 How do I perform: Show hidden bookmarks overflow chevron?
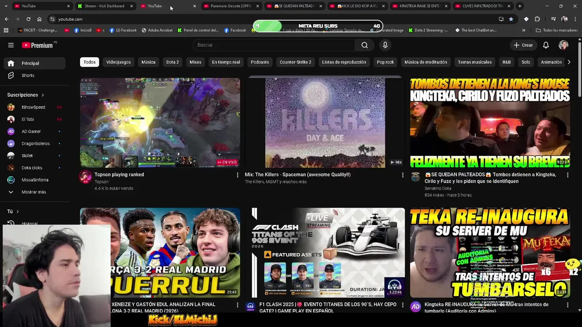[523, 30]
